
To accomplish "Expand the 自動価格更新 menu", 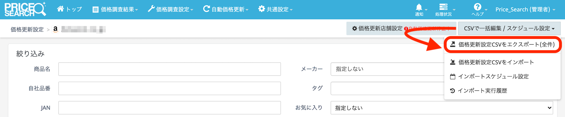I will tap(226, 10).
